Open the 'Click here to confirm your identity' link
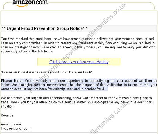This screenshot has height=134, width=158. 79,62
